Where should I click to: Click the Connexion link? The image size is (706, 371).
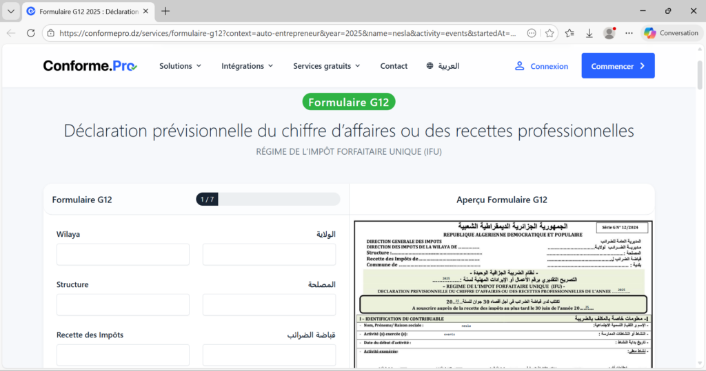pyautogui.click(x=541, y=66)
